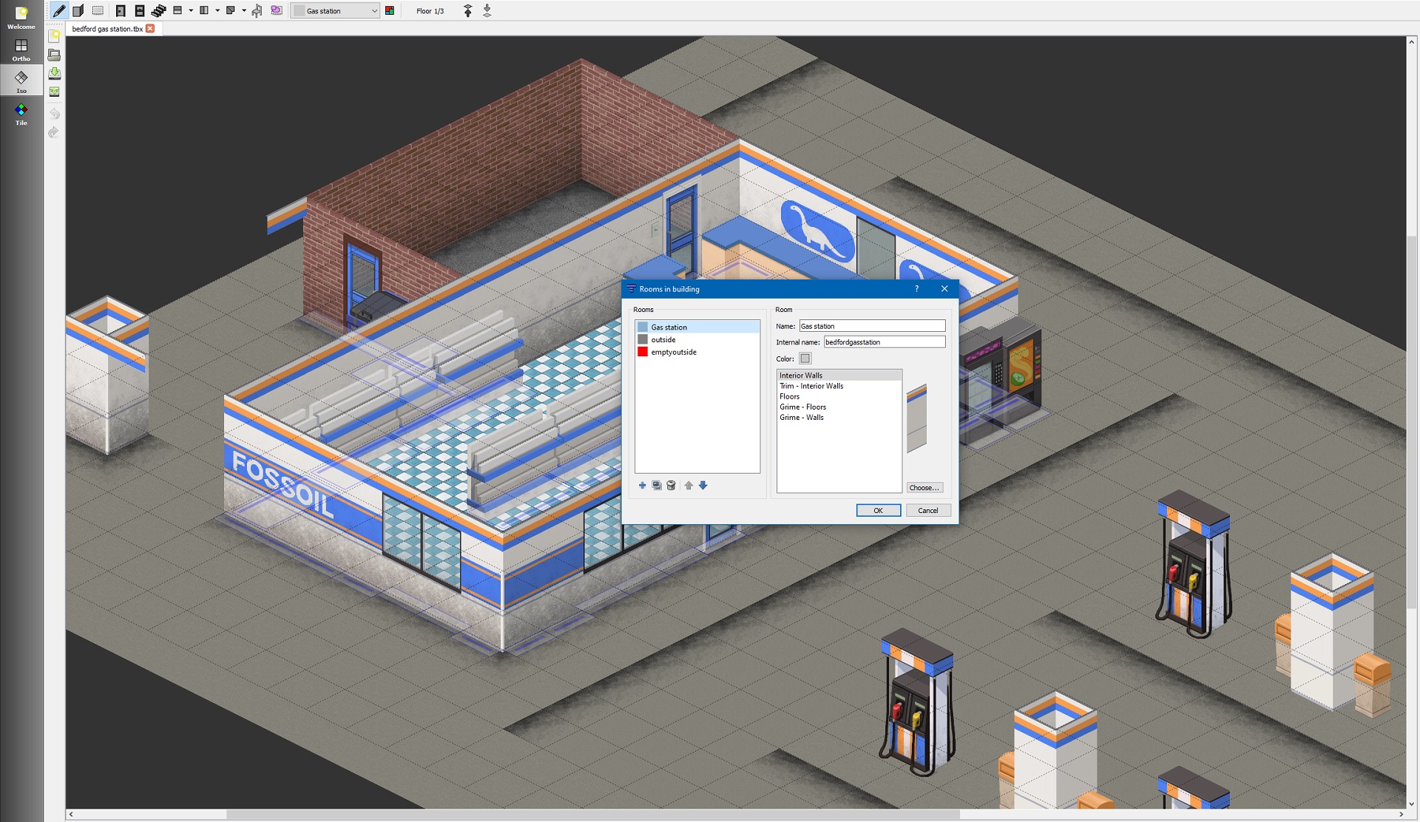Image resolution: width=1420 pixels, height=822 pixels.
Task: Open the Gas station room dropdown
Action: point(336,10)
